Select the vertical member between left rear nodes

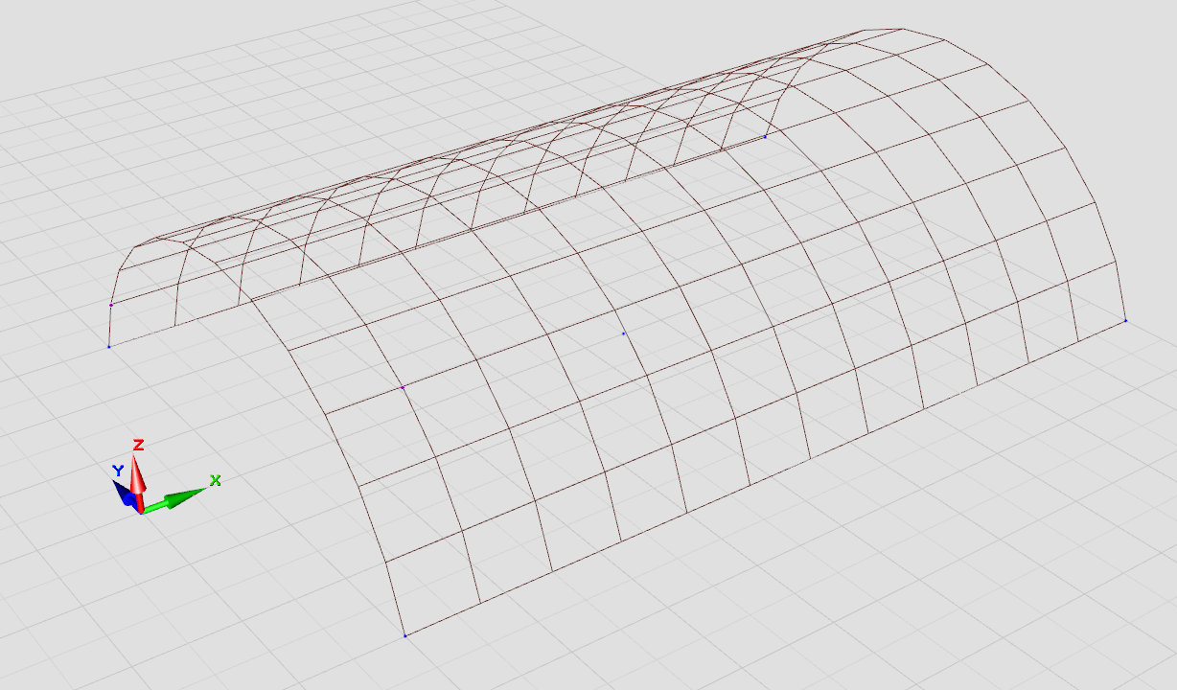(110, 326)
